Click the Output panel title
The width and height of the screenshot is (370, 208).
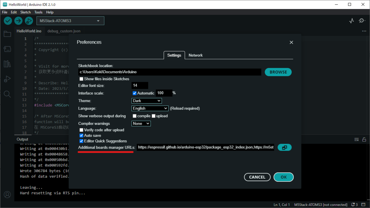pos(23,139)
